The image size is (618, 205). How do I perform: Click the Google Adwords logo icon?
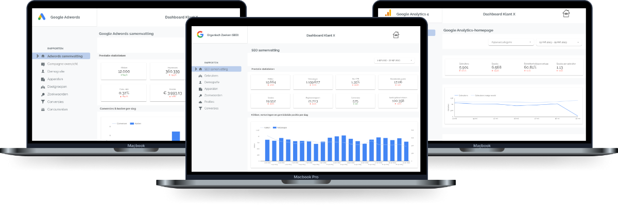pos(42,17)
